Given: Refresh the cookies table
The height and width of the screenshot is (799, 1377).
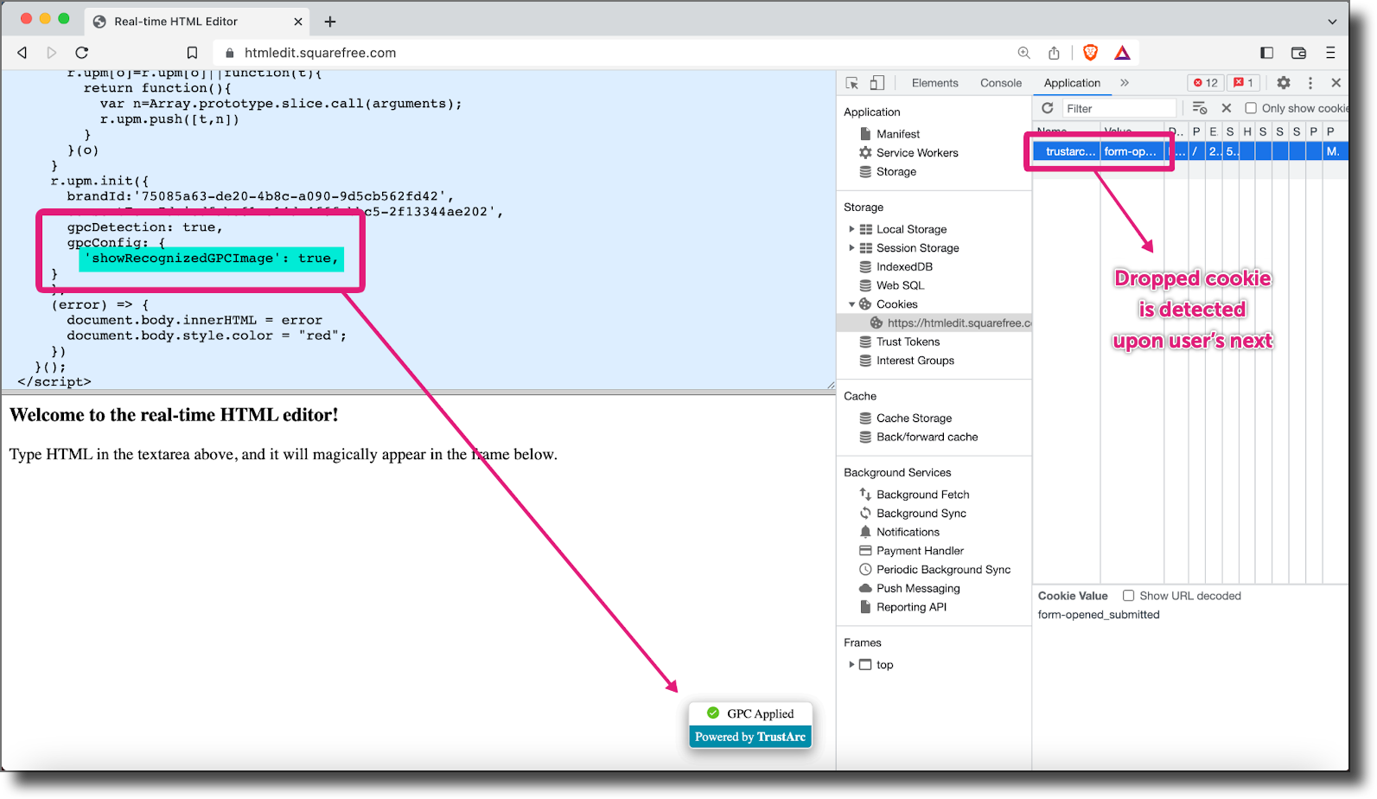Looking at the screenshot, I should pyautogui.click(x=1048, y=108).
